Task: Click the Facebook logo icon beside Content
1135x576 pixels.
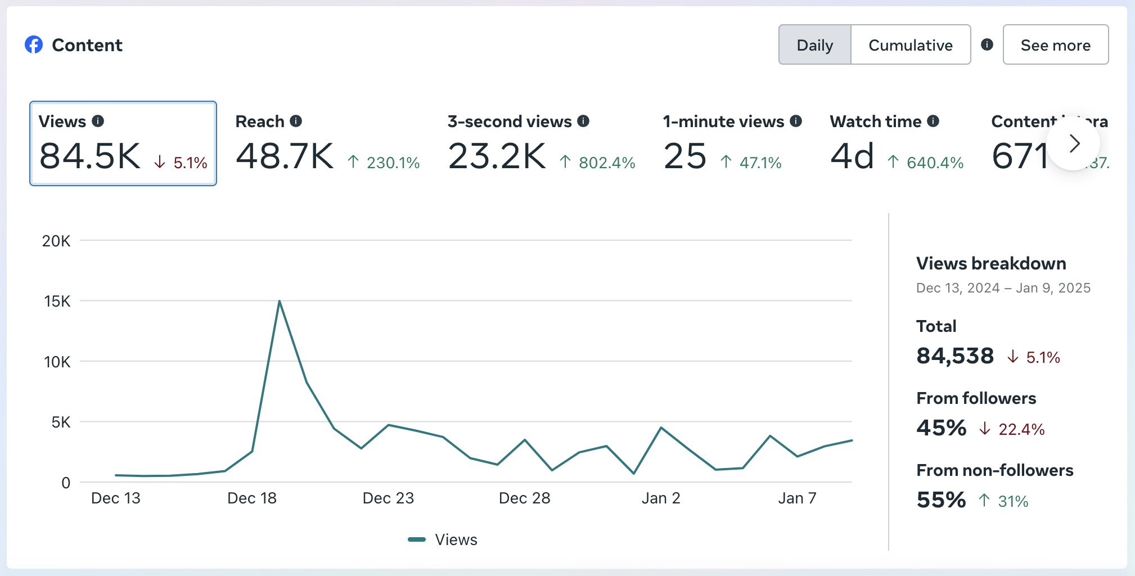Action: [x=34, y=45]
